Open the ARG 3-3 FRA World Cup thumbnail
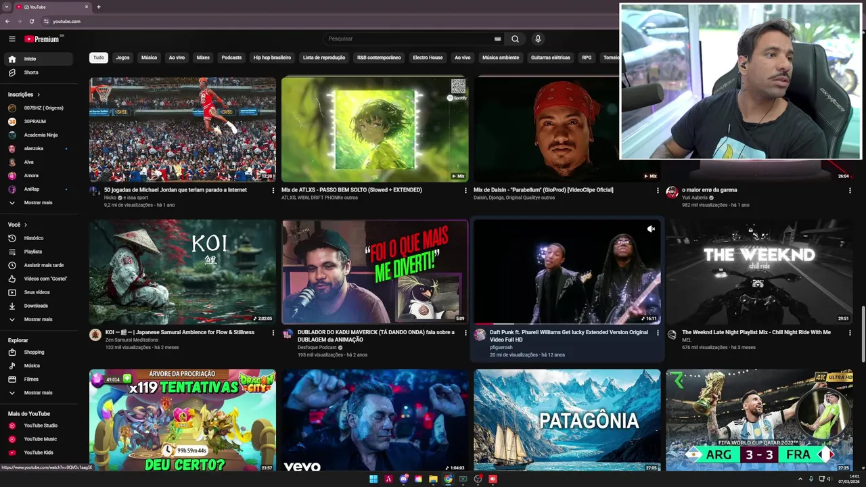Image resolution: width=866 pixels, height=487 pixels. 759,420
